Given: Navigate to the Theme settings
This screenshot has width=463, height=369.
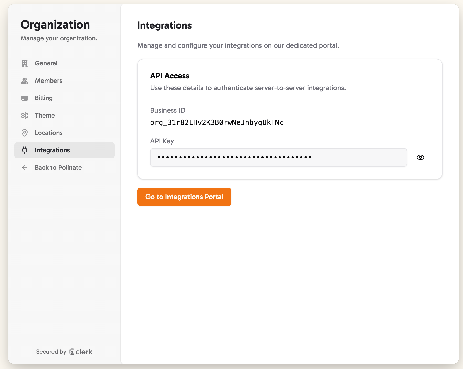Looking at the screenshot, I should [x=45, y=115].
